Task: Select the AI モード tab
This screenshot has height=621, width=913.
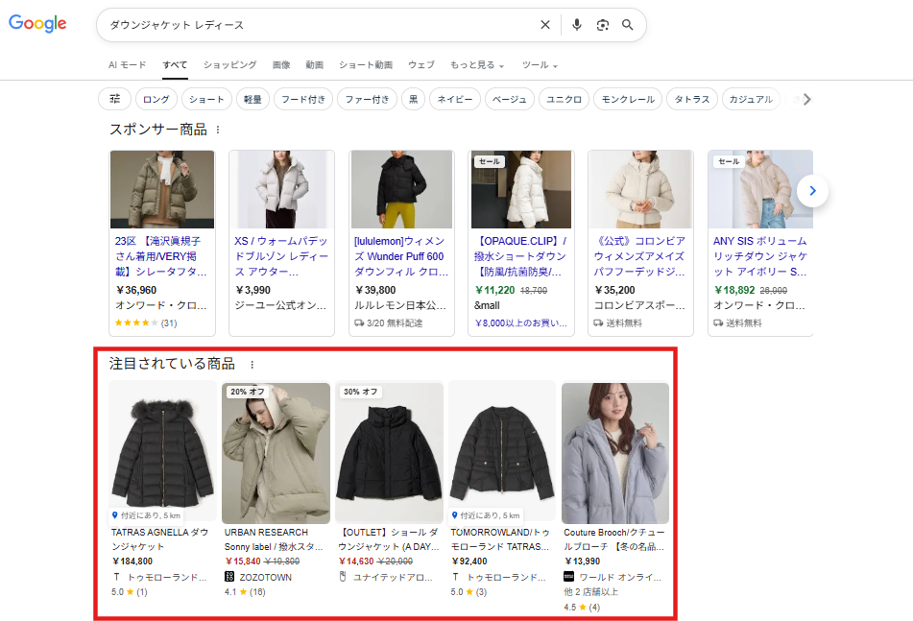Action: tap(126, 64)
